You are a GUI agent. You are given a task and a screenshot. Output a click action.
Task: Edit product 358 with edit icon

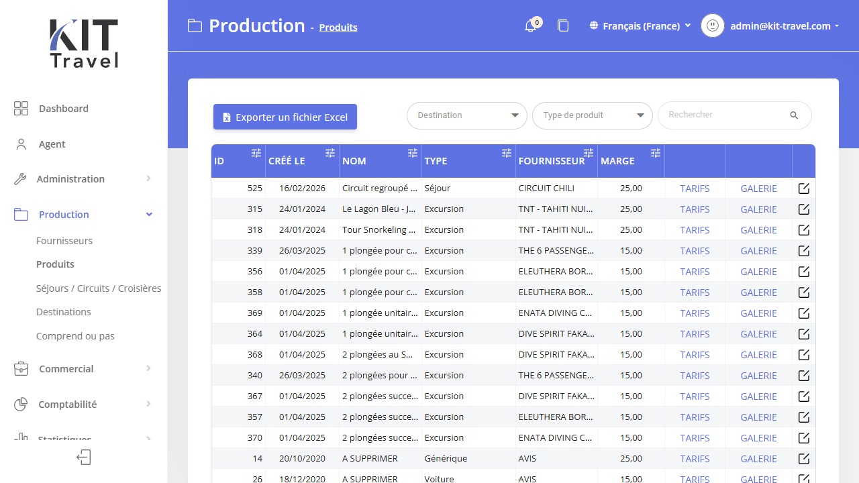click(804, 292)
